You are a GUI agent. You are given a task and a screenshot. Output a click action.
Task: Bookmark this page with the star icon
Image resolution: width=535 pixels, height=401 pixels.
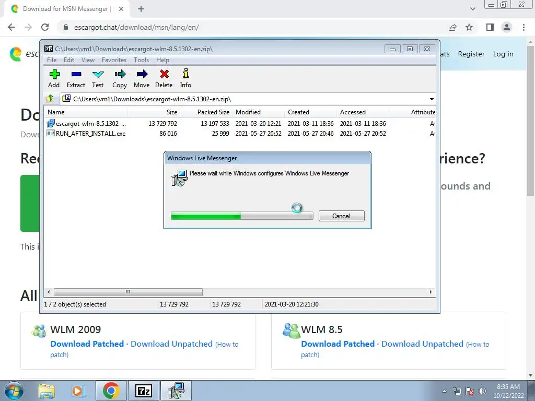coord(469,27)
